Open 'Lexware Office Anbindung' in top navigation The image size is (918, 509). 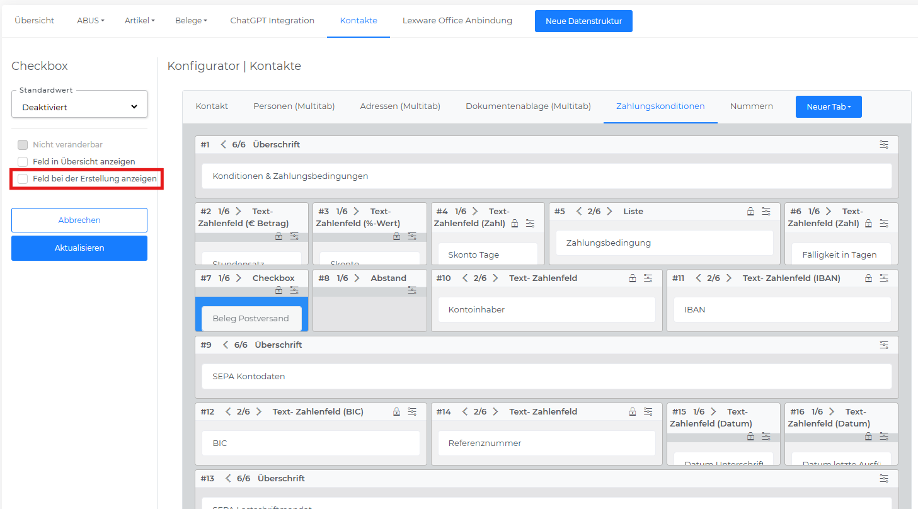[x=457, y=21]
